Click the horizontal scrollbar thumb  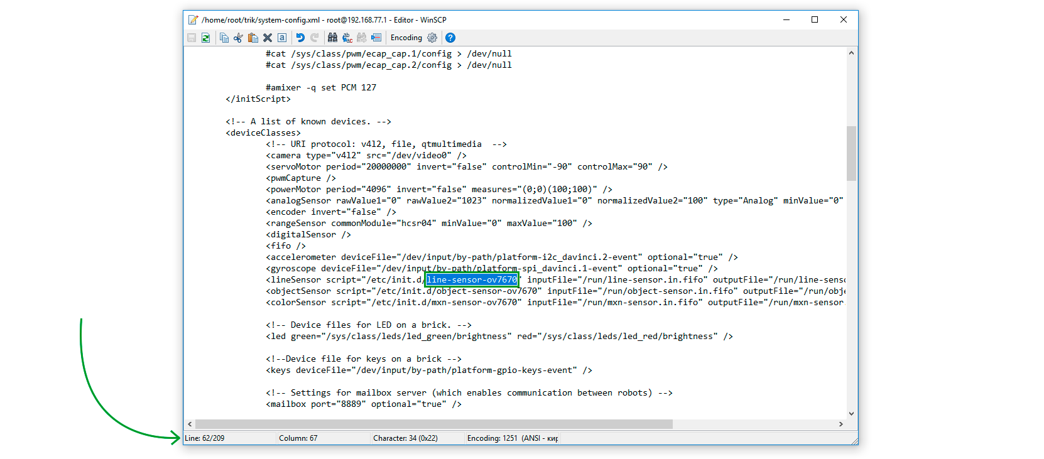point(434,424)
